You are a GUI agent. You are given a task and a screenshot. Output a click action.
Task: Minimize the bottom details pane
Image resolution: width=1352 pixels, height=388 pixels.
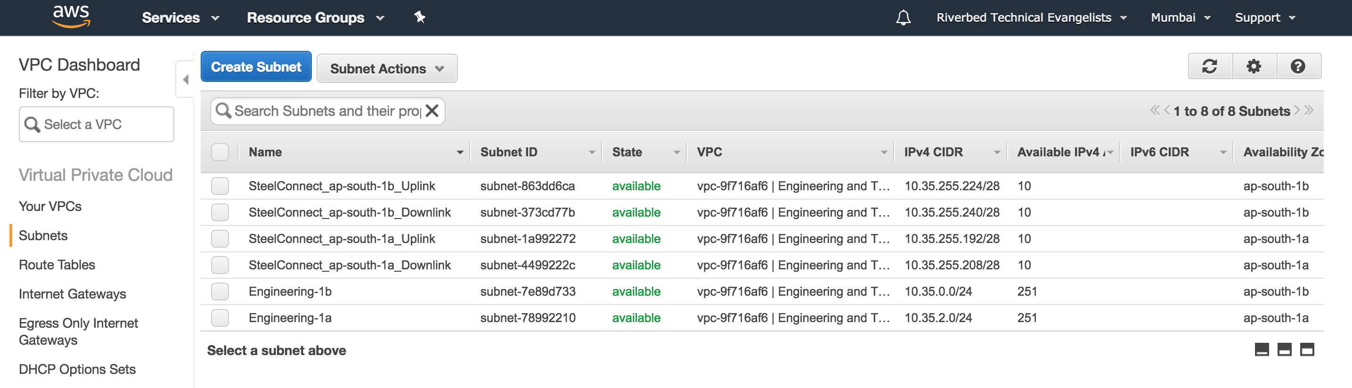(1262, 349)
